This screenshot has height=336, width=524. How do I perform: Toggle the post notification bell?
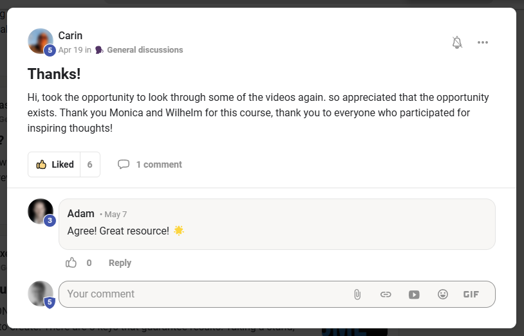point(457,42)
